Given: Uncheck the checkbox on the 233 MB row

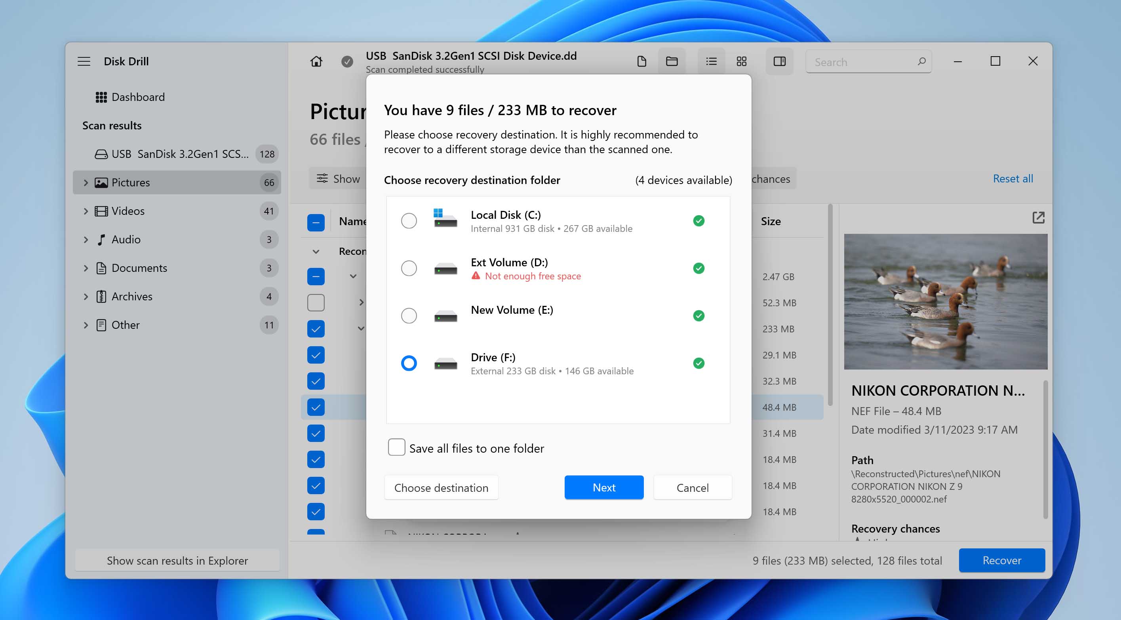Looking at the screenshot, I should [316, 329].
